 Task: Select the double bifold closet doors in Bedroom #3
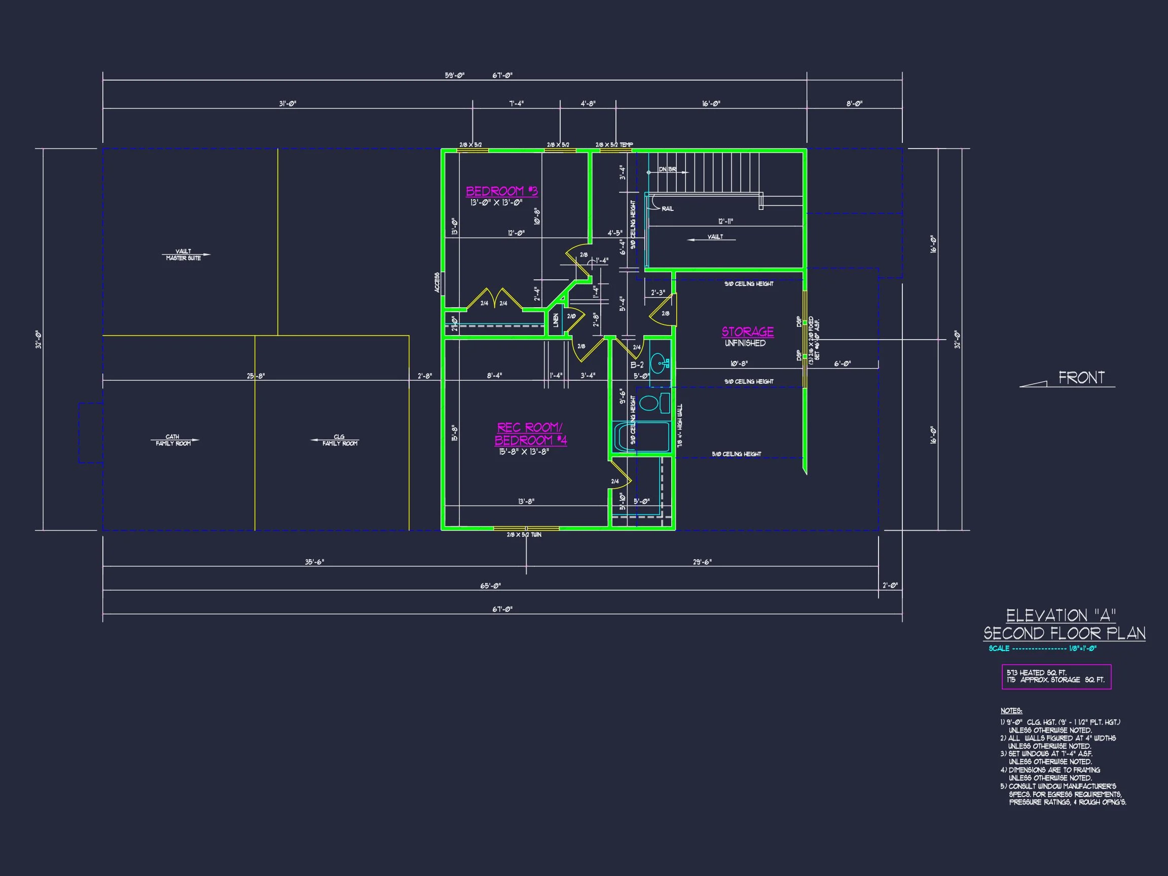coord(494,299)
